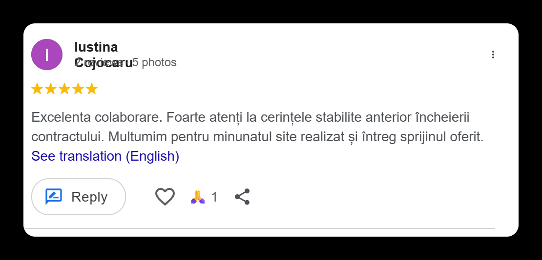Click the heart like icon
Image resolution: width=542 pixels, height=260 pixels.
[165, 197]
